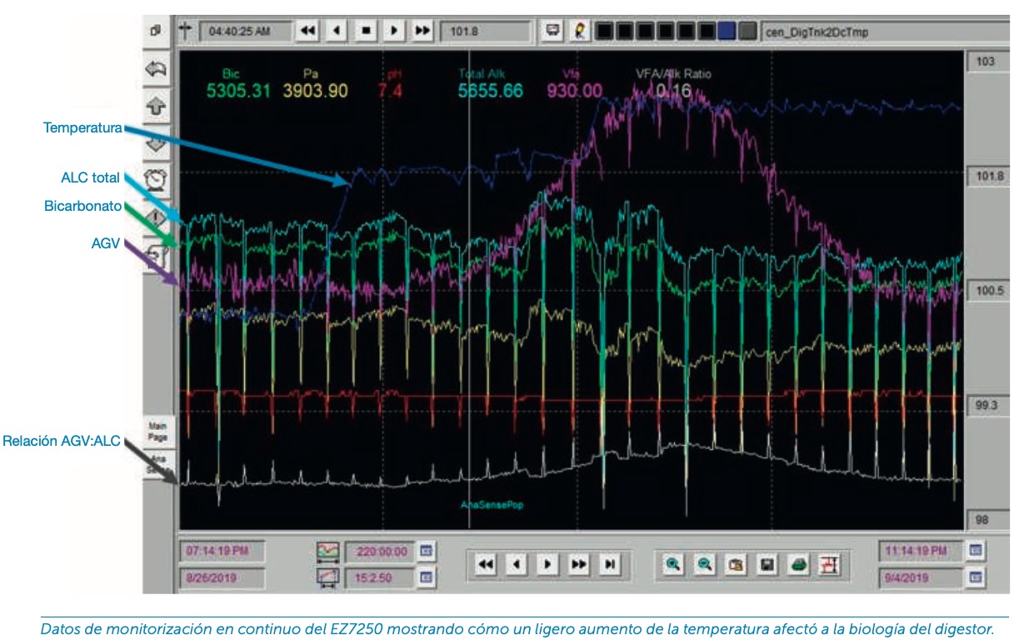1019x640 pixels.
Task: Jump to latest data with skip-to-end button
Action: tap(610, 564)
